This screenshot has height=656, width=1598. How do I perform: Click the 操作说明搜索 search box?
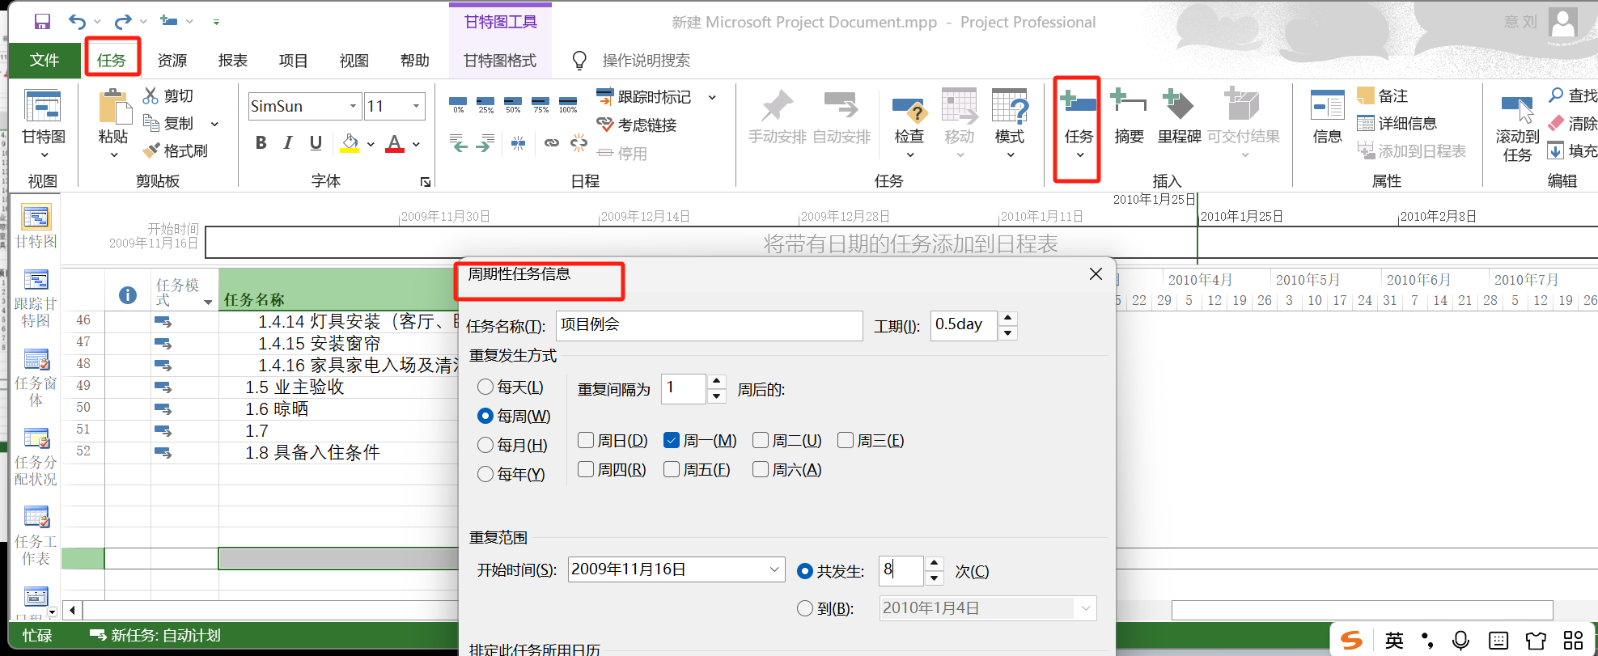click(646, 61)
